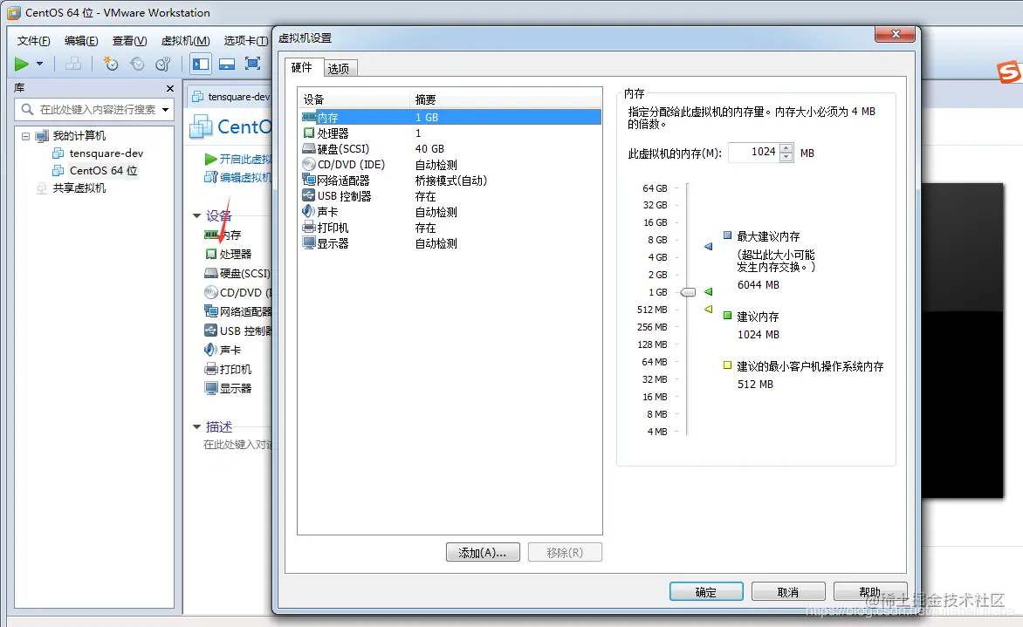Select the USB 控制器 icon in dialog
Viewport: 1023px width, 627px height.
coord(309,195)
